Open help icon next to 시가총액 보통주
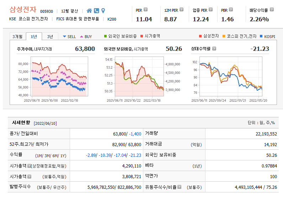The image size is (283, 197). [x=29, y=176]
